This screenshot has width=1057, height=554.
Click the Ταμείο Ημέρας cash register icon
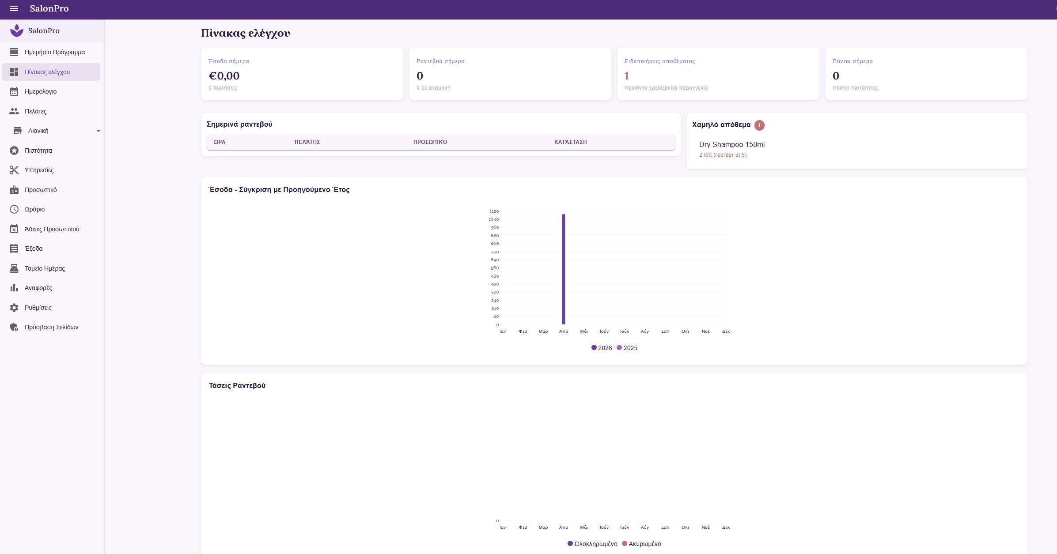coord(14,268)
